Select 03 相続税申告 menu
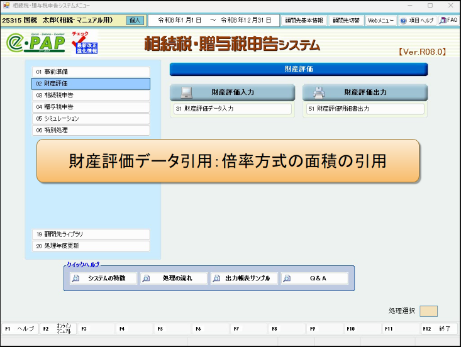The height and width of the screenshot is (347, 461). (x=91, y=95)
